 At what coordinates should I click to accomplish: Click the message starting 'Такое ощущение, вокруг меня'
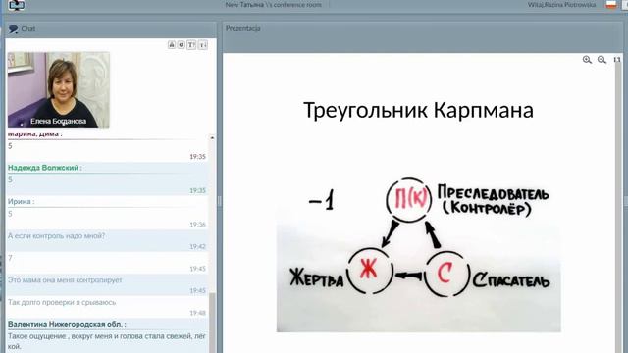(x=107, y=341)
